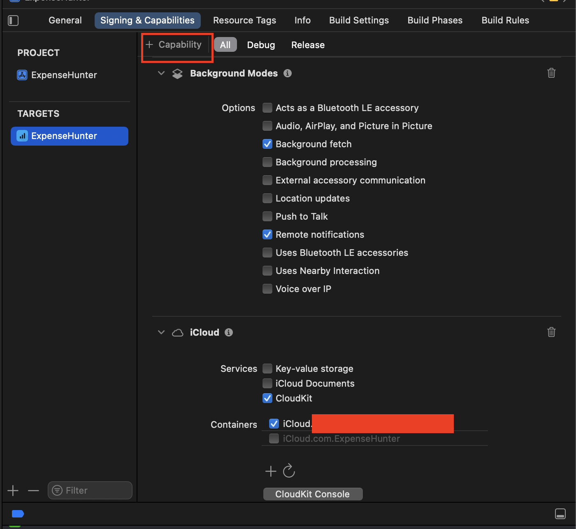Enable Acts as a Bluetooth LE accessory

(x=267, y=108)
